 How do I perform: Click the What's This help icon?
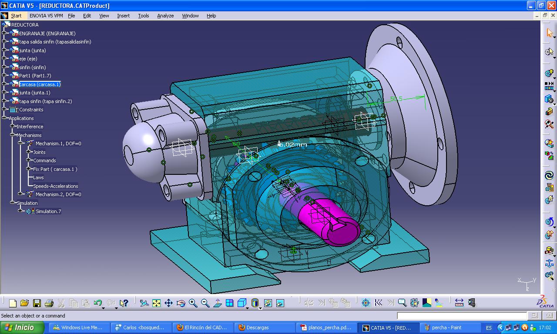click(x=124, y=303)
